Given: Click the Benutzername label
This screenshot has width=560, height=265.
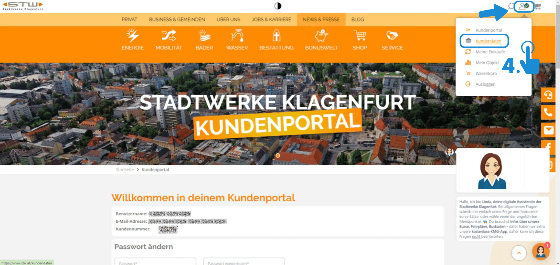Looking at the screenshot, I should (x=131, y=214).
